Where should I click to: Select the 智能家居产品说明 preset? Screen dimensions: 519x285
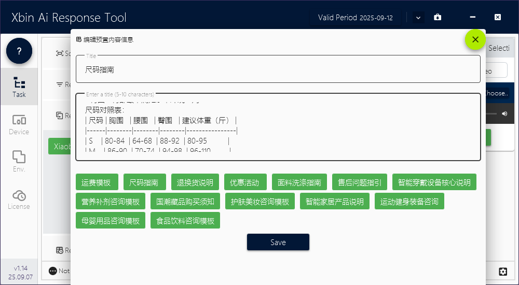pos(335,202)
